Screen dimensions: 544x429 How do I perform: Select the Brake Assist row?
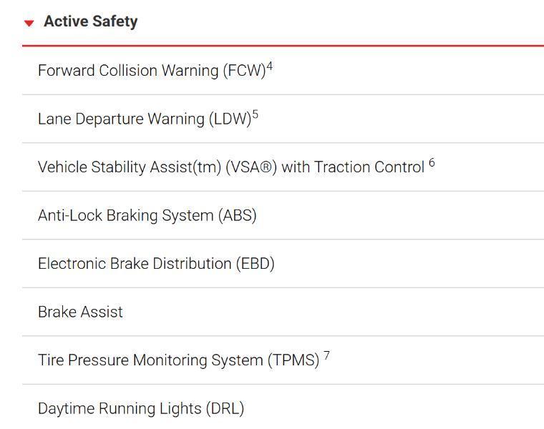pos(80,312)
